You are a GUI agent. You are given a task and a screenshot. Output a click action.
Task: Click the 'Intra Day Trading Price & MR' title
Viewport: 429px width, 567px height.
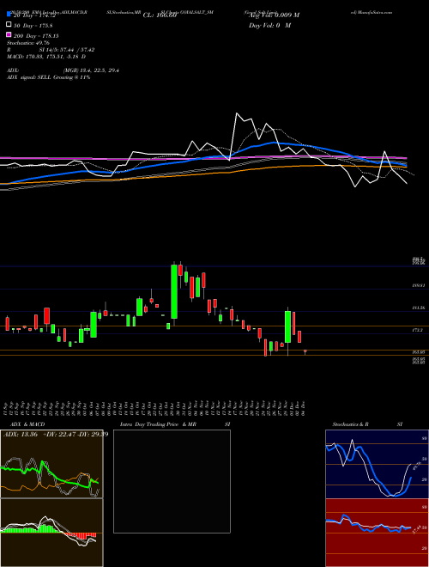pos(158,424)
